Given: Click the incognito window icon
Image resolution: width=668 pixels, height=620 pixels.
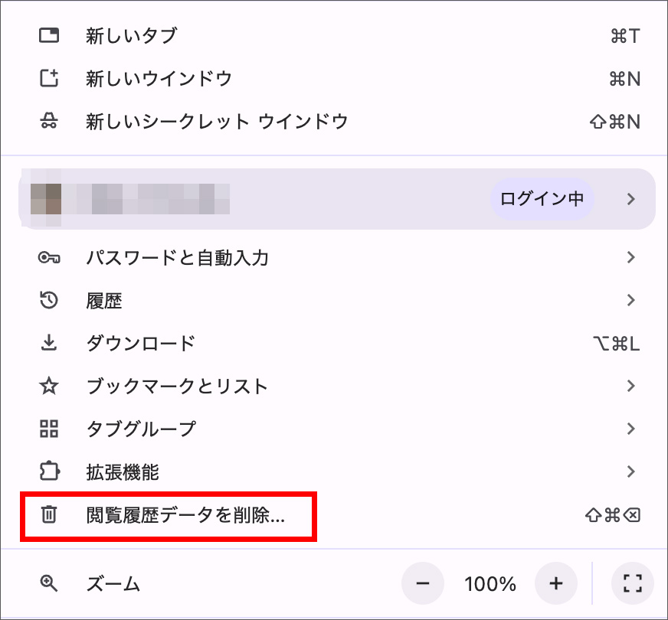Looking at the screenshot, I should tap(49, 122).
